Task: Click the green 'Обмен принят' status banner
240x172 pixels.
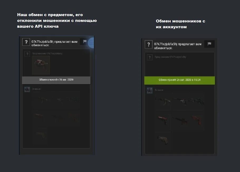Action: tap(180, 80)
